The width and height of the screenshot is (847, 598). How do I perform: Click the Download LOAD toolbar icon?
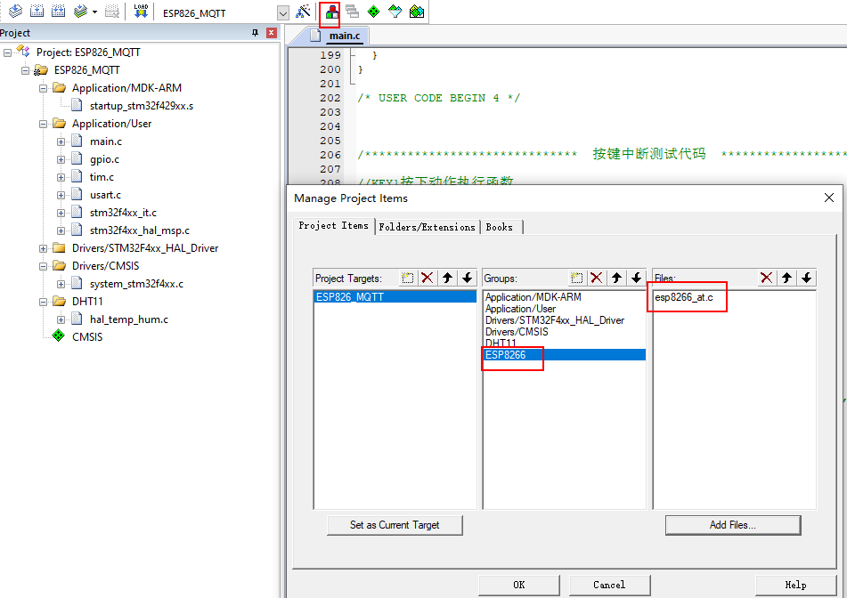click(141, 11)
